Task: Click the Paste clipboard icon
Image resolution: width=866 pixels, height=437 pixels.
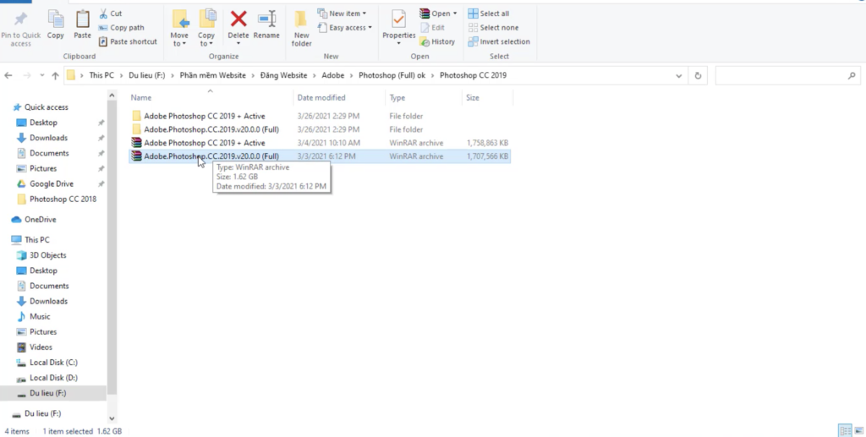Action: tap(82, 19)
